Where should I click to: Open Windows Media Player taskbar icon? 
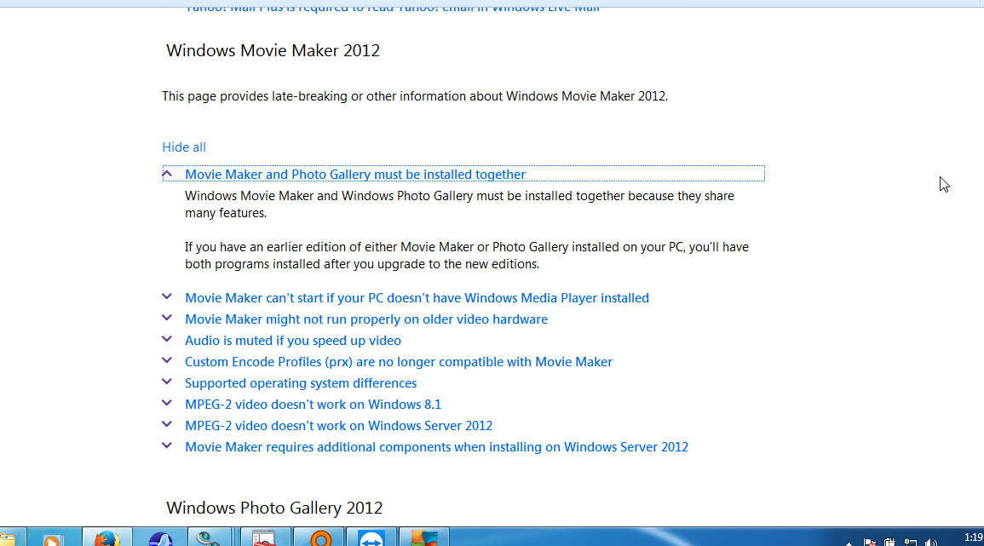(53, 538)
